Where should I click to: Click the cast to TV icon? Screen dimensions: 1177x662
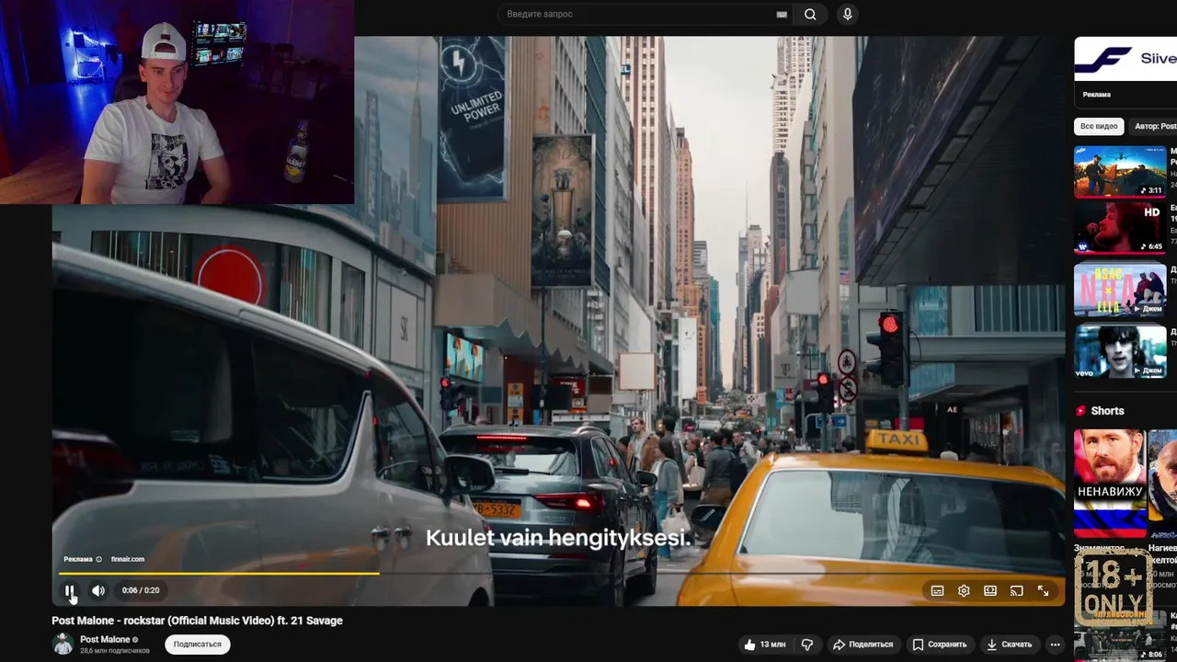(x=1016, y=591)
